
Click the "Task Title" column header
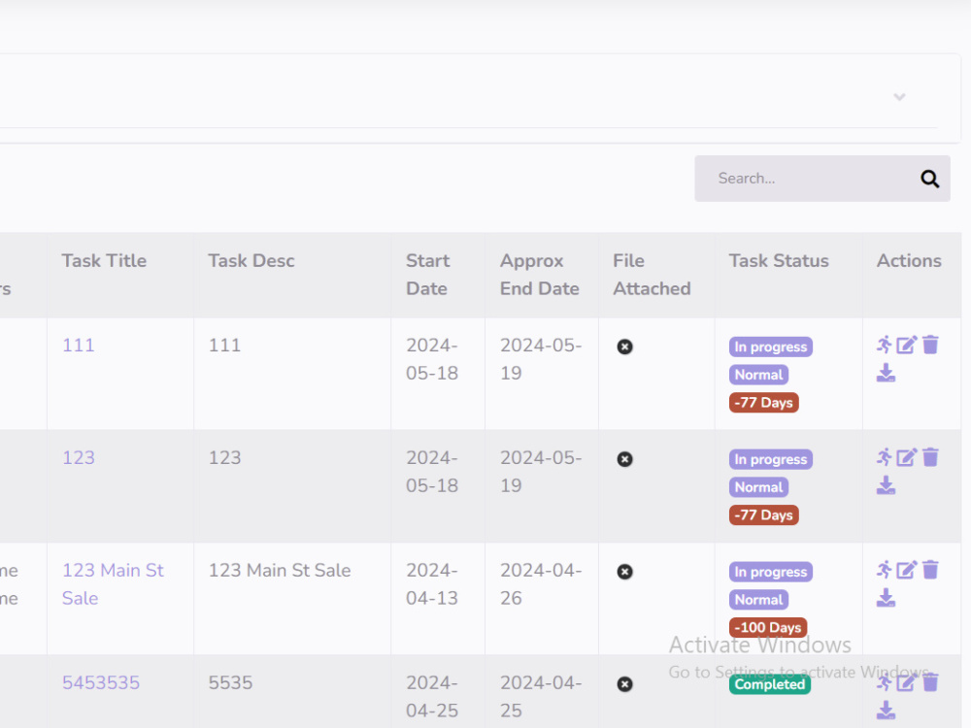[104, 260]
